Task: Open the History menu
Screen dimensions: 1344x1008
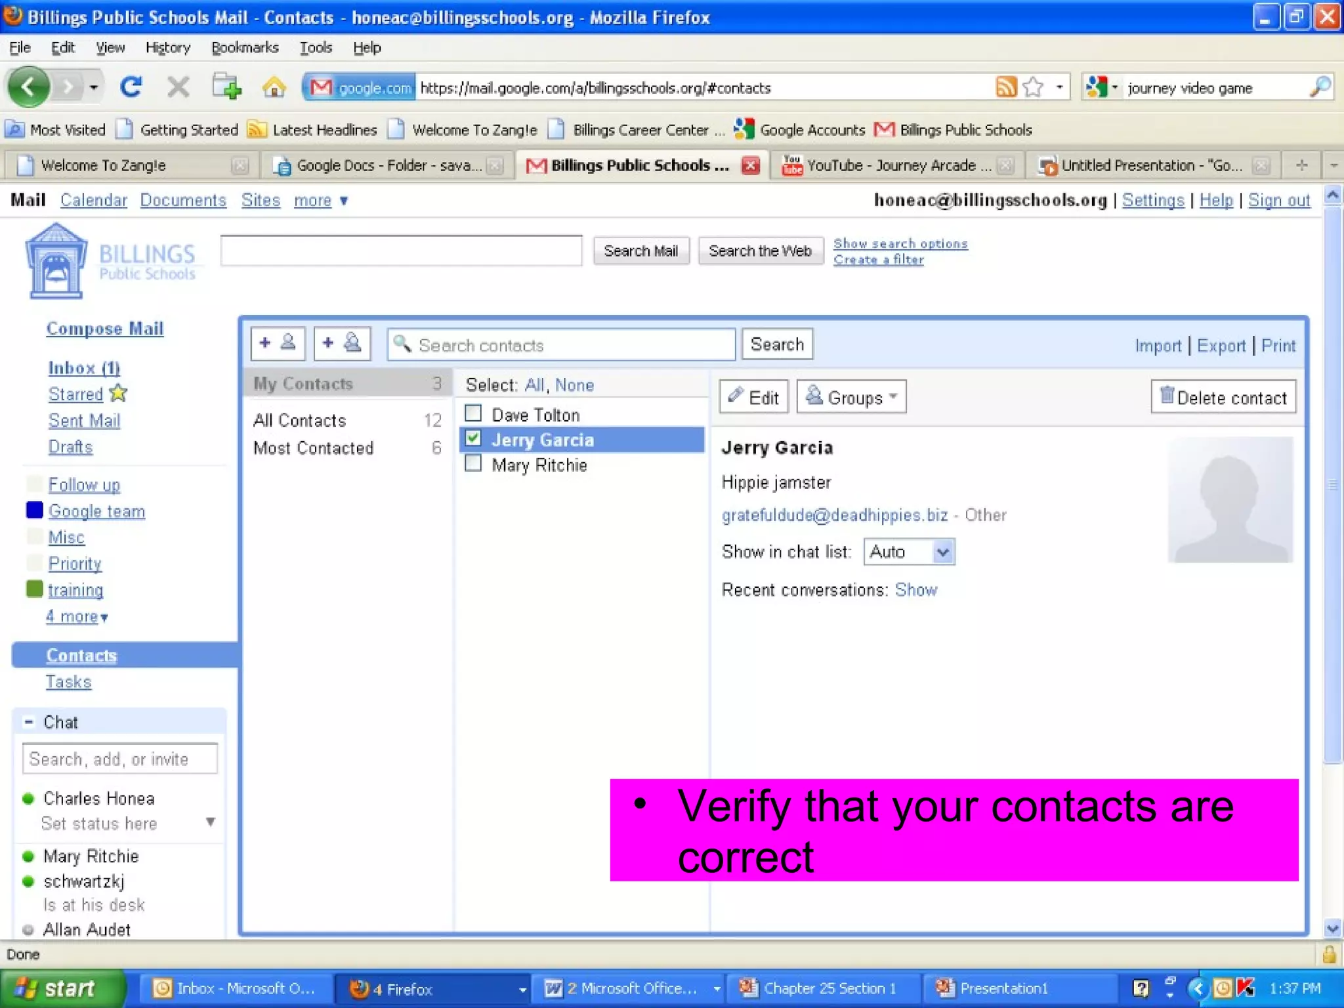Action: click(x=168, y=48)
